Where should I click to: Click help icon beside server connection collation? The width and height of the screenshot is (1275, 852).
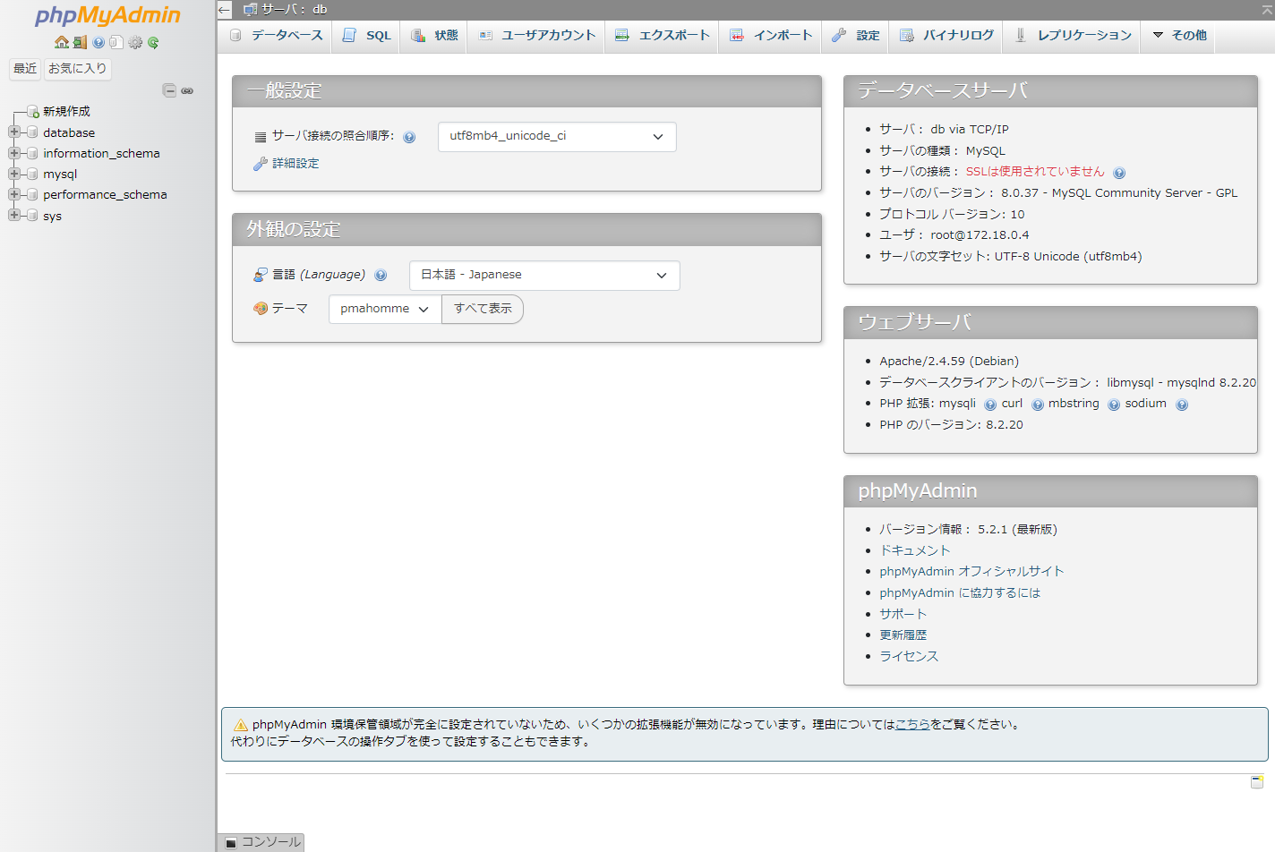pyautogui.click(x=409, y=137)
